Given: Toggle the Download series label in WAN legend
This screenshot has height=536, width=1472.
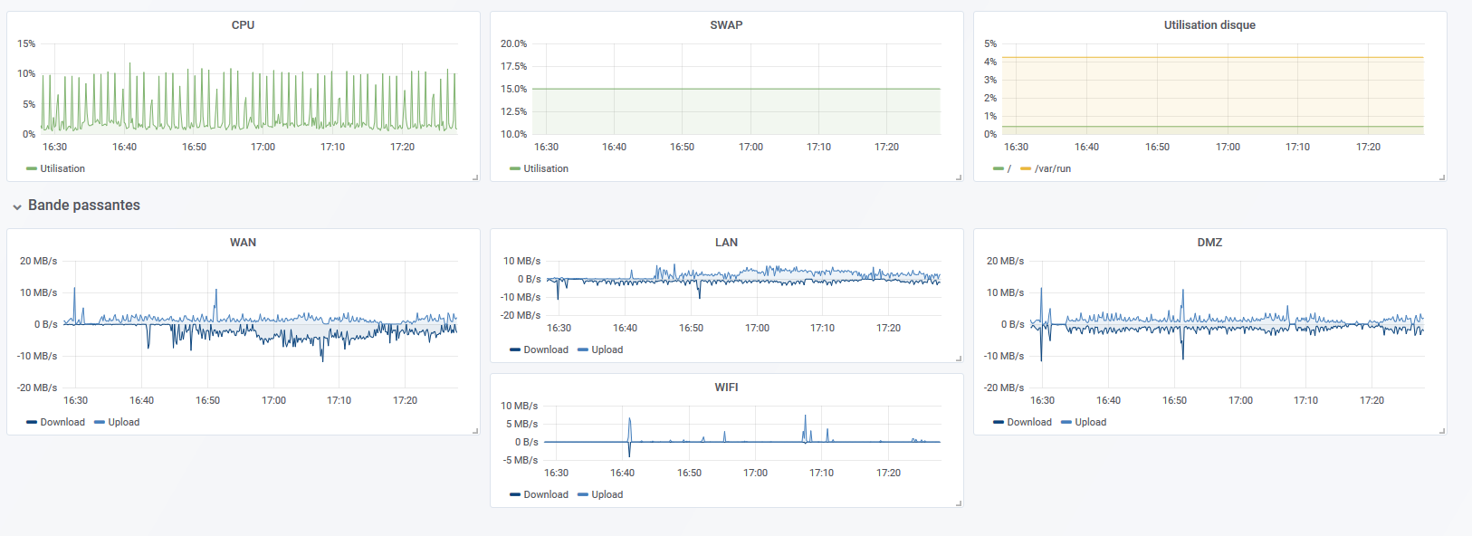Looking at the screenshot, I should [x=62, y=422].
